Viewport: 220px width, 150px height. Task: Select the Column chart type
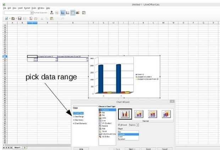coord(107,110)
